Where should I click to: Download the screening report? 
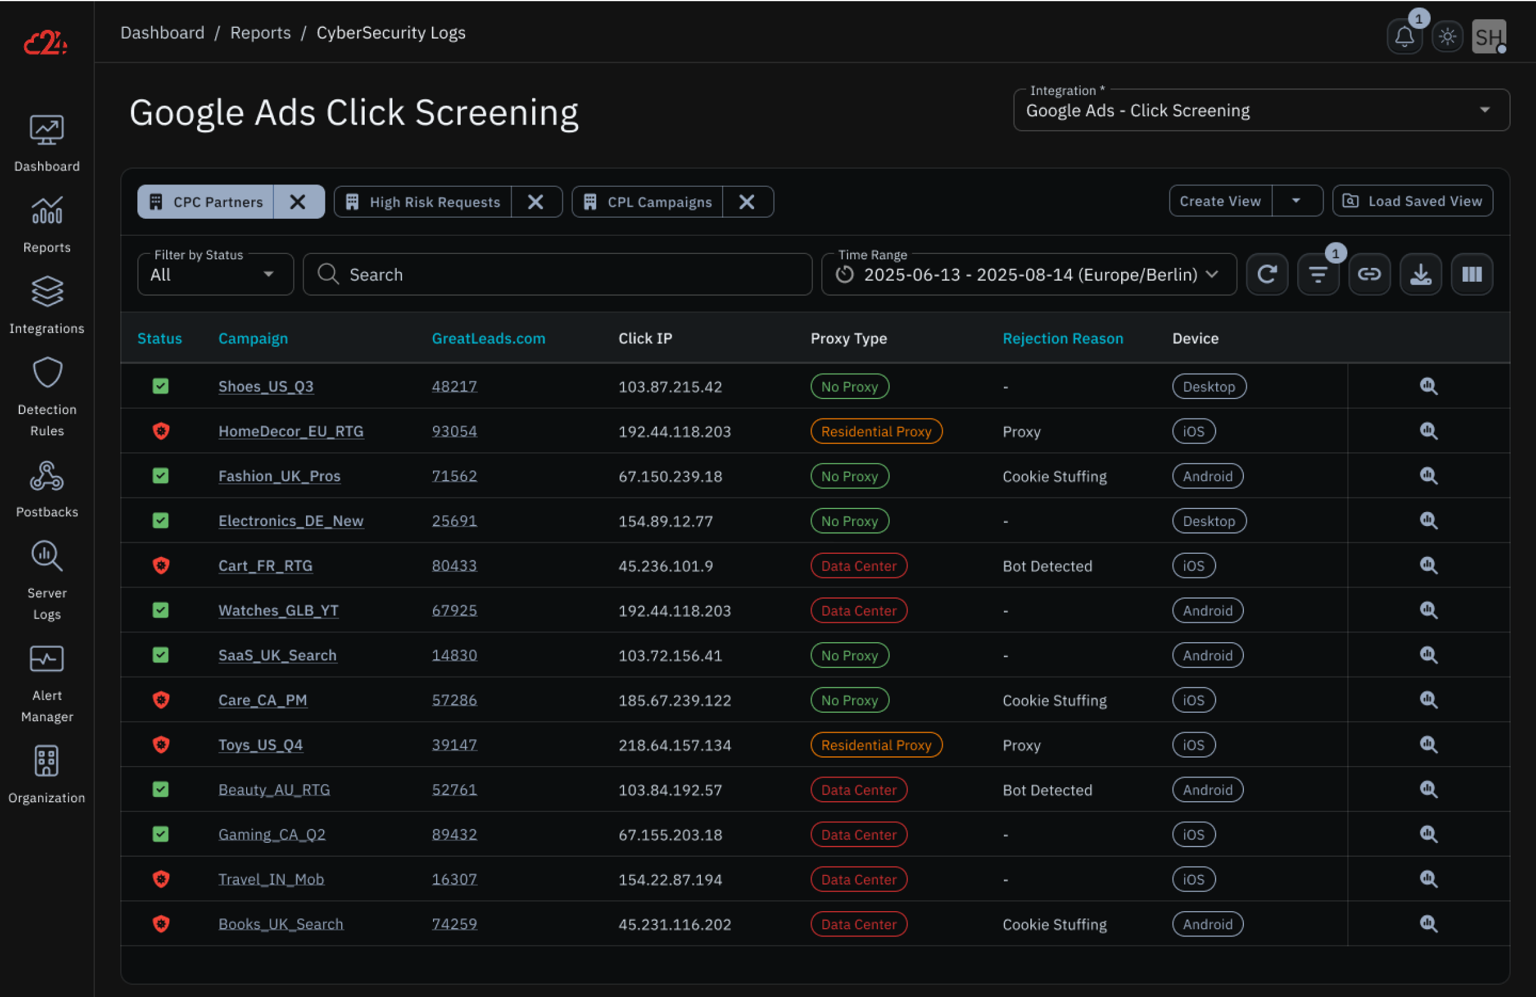1420,274
